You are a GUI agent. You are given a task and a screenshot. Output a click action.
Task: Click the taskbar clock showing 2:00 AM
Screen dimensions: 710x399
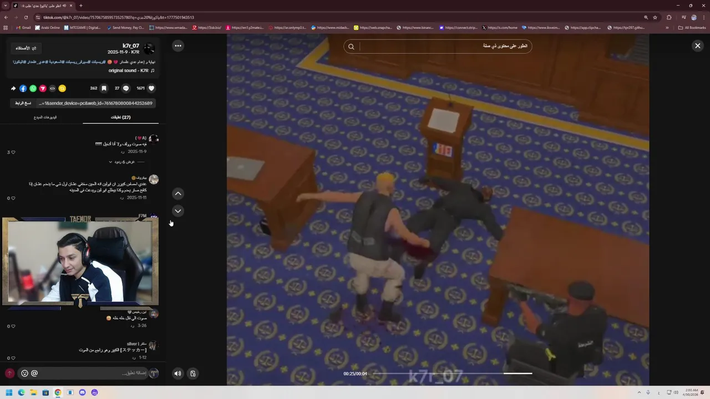pos(691,392)
